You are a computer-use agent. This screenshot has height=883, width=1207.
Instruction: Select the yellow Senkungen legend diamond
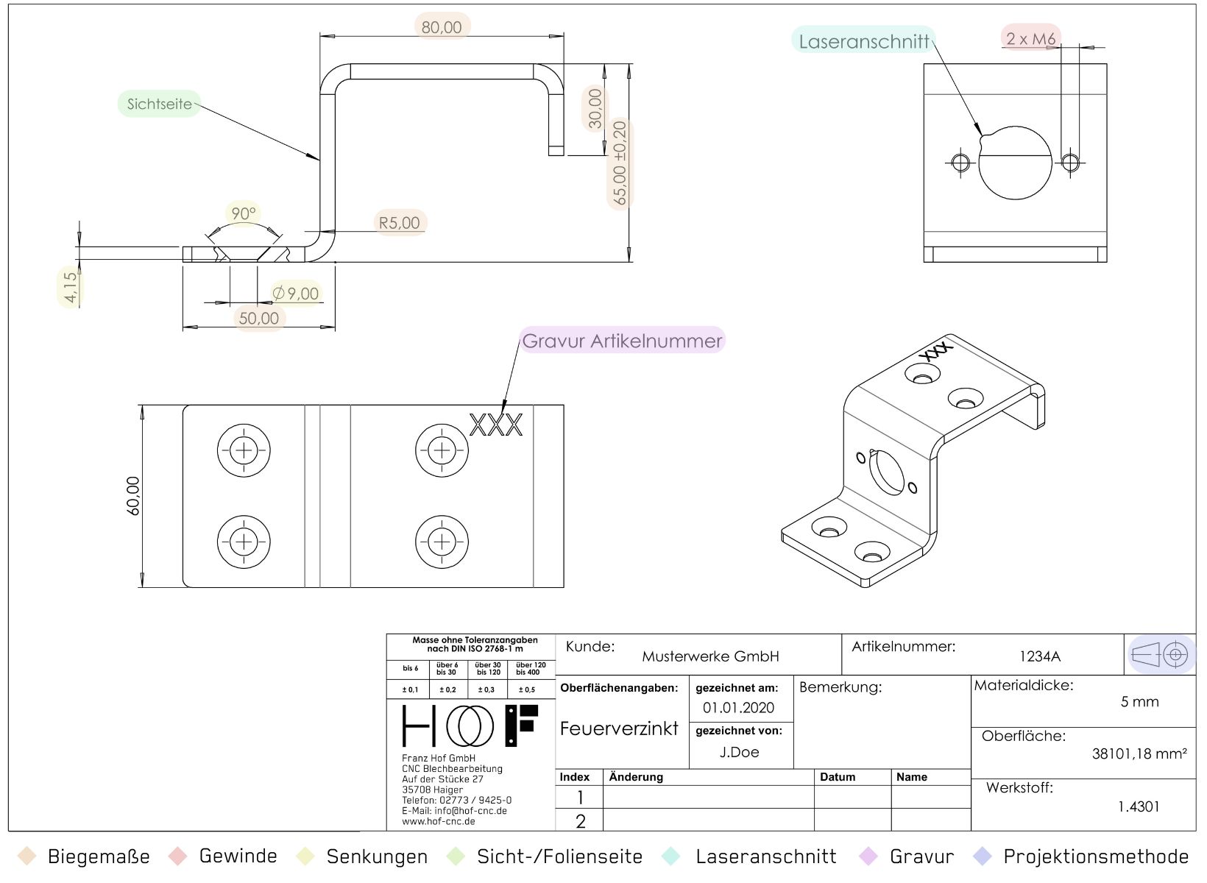click(305, 857)
